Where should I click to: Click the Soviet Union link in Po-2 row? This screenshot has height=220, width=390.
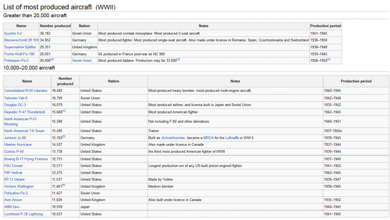tap(82, 61)
